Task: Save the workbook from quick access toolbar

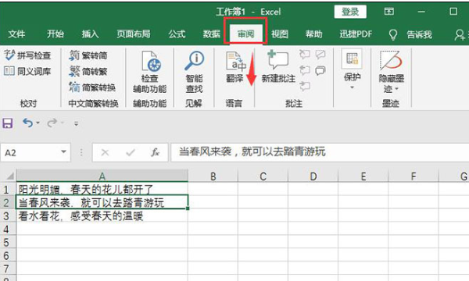Action: coord(8,123)
